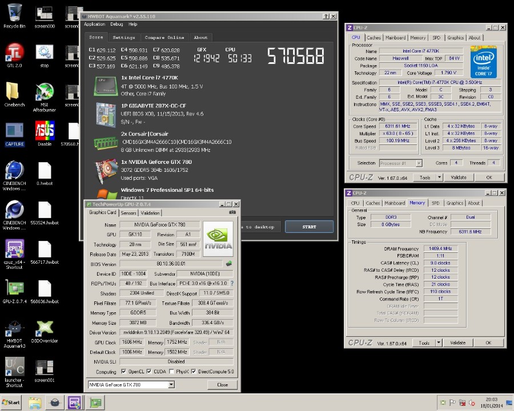Open the screen000 desktop file
Screen dimensions: 514x411
click(45, 16)
